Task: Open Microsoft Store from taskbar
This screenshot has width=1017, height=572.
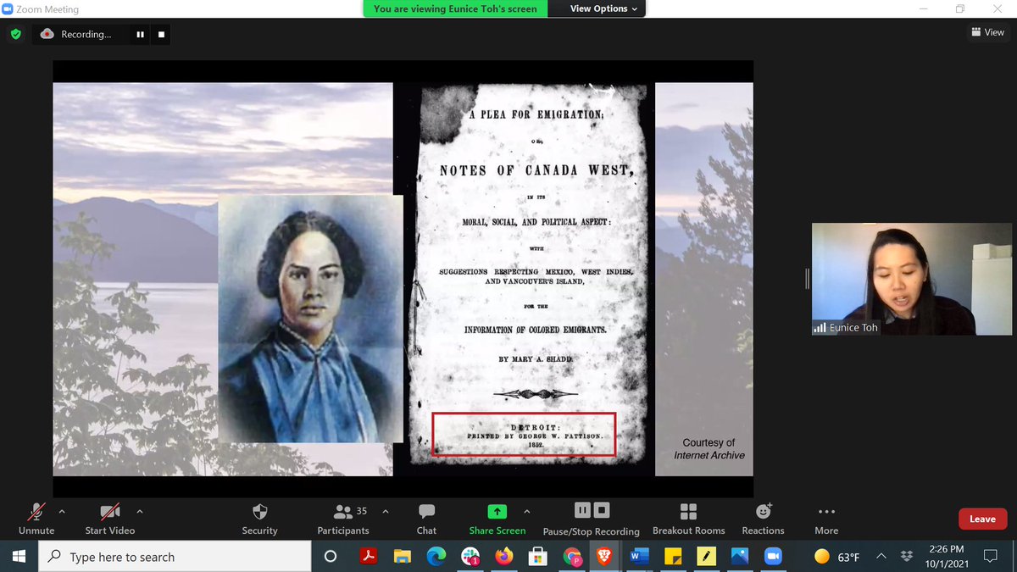Action: click(x=536, y=557)
